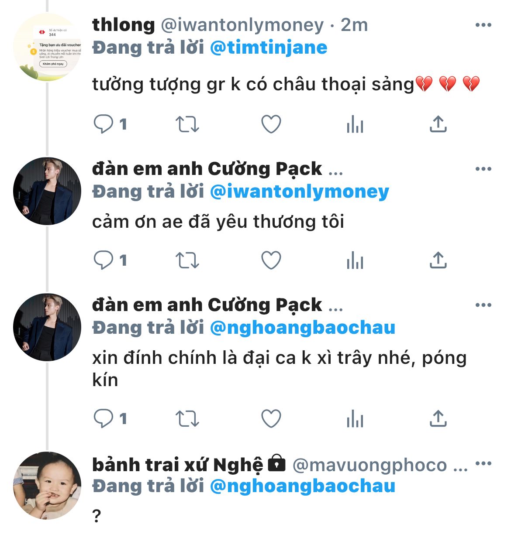The image size is (511, 534).
Task: Like the "xin đính chính" tweet
Action: [x=271, y=419]
